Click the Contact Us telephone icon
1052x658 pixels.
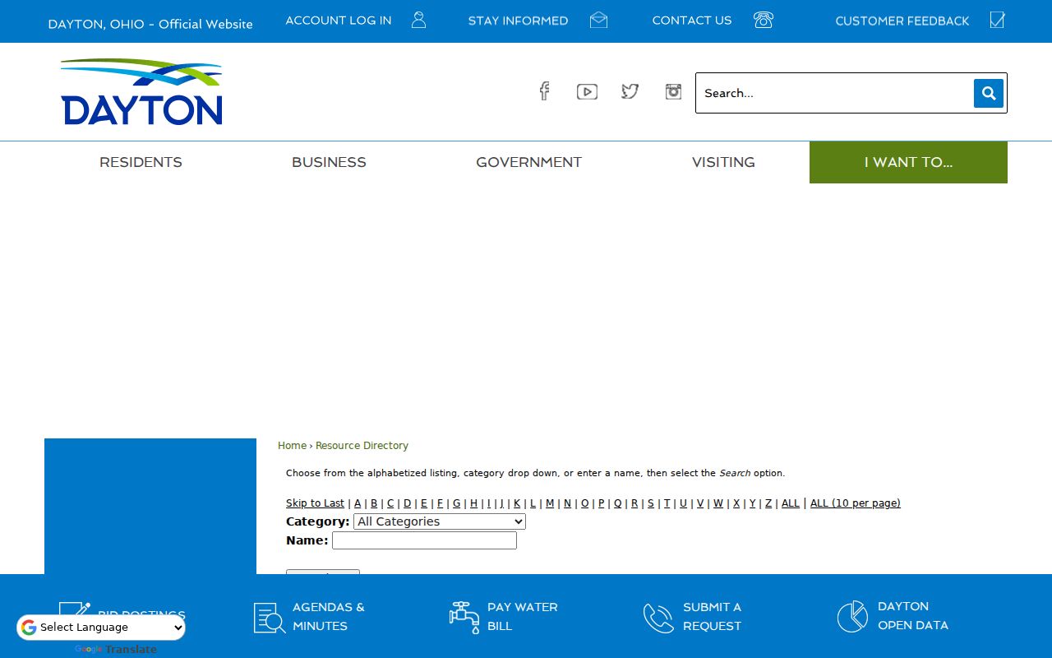(764, 20)
